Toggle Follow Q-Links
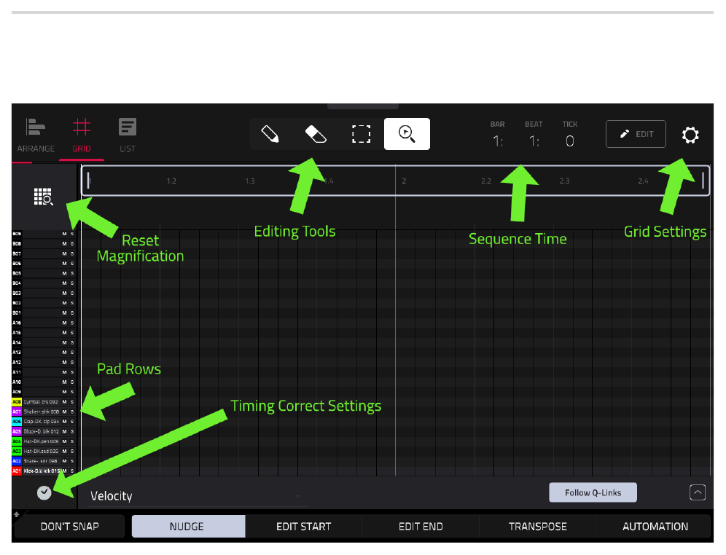The width and height of the screenshot is (726, 555). (x=593, y=492)
